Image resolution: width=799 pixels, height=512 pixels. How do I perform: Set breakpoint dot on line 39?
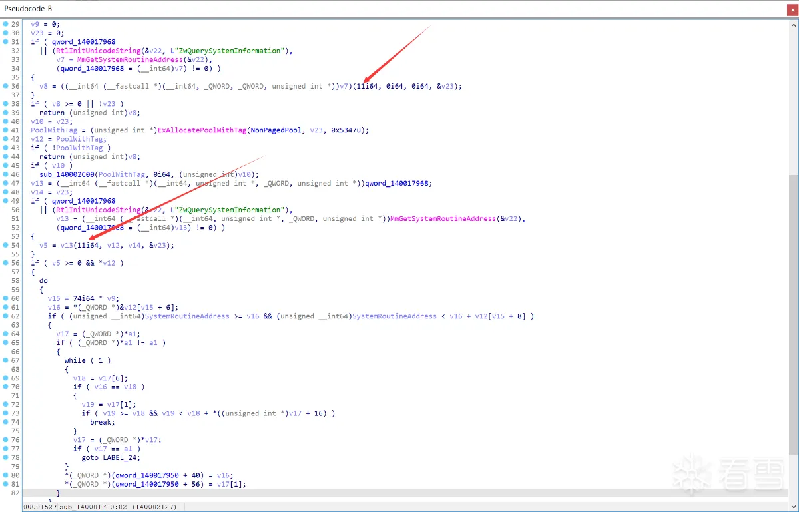[6, 113]
